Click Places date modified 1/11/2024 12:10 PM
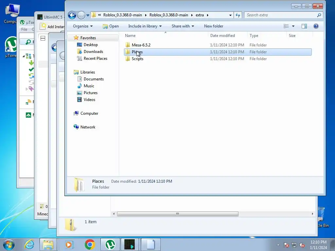Screen dimensions: 335x251 [227, 52]
